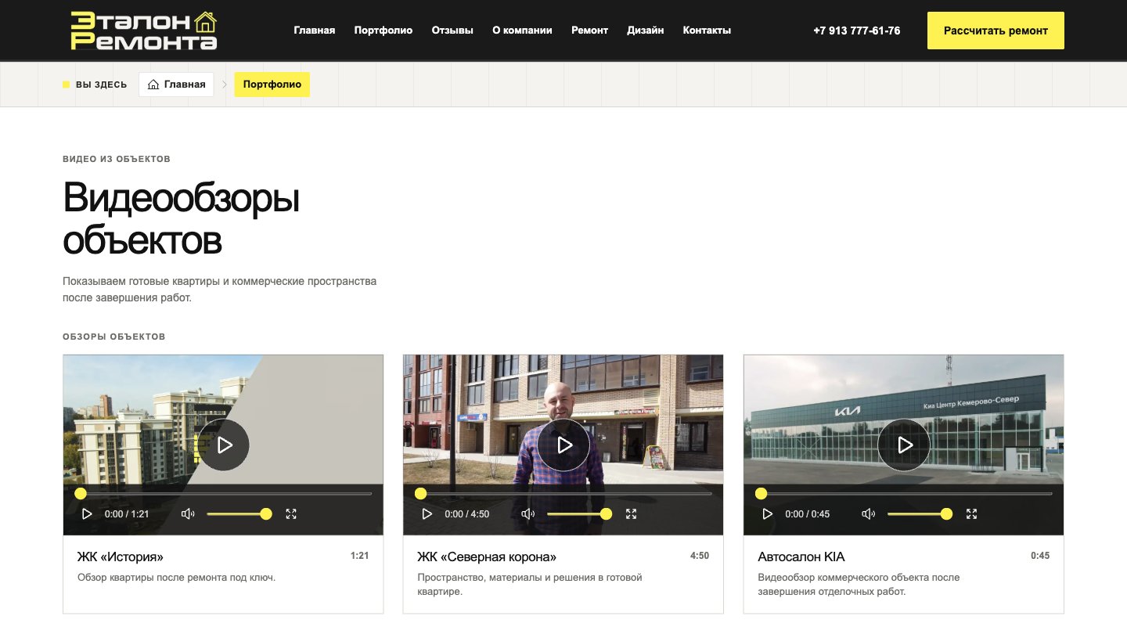This screenshot has width=1127, height=634.
Task: Mute the ЖК «Северная корона» video
Action: click(x=528, y=514)
